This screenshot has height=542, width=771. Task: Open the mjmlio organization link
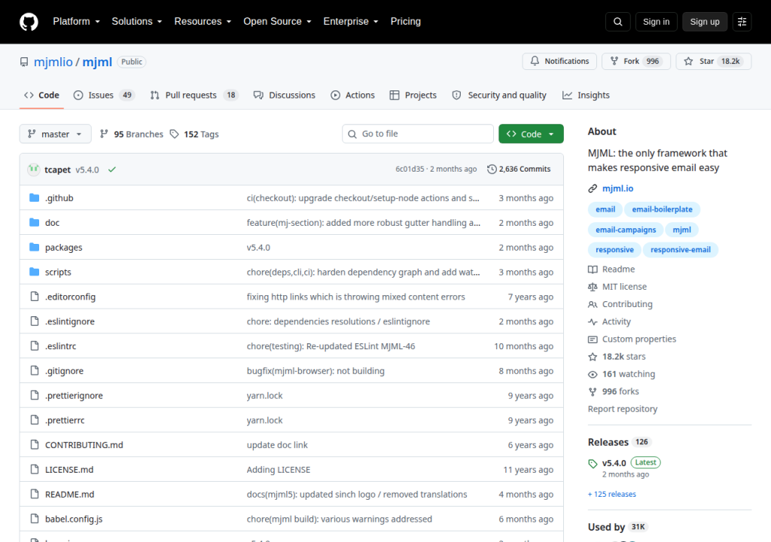click(53, 62)
